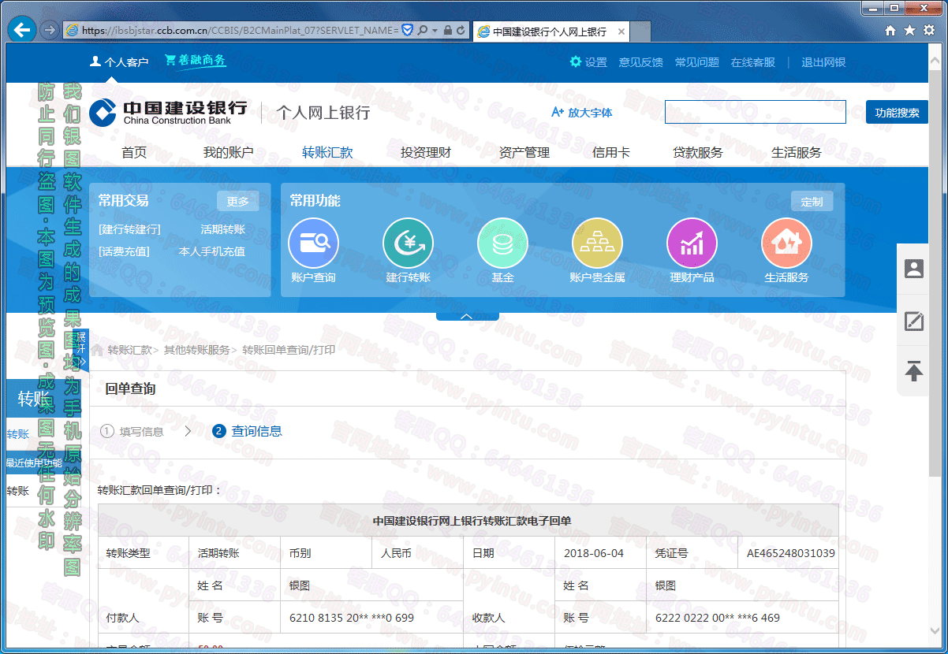Screen dimensions: 948x654
Task: Open the 信用卡 menu
Action: (611, 153)
